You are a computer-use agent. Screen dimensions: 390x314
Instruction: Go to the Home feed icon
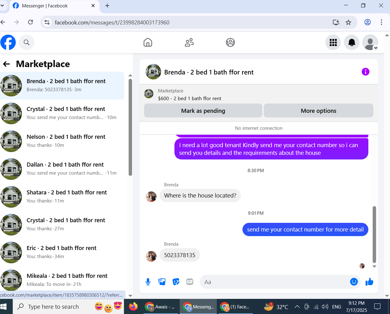coord(148,42)
